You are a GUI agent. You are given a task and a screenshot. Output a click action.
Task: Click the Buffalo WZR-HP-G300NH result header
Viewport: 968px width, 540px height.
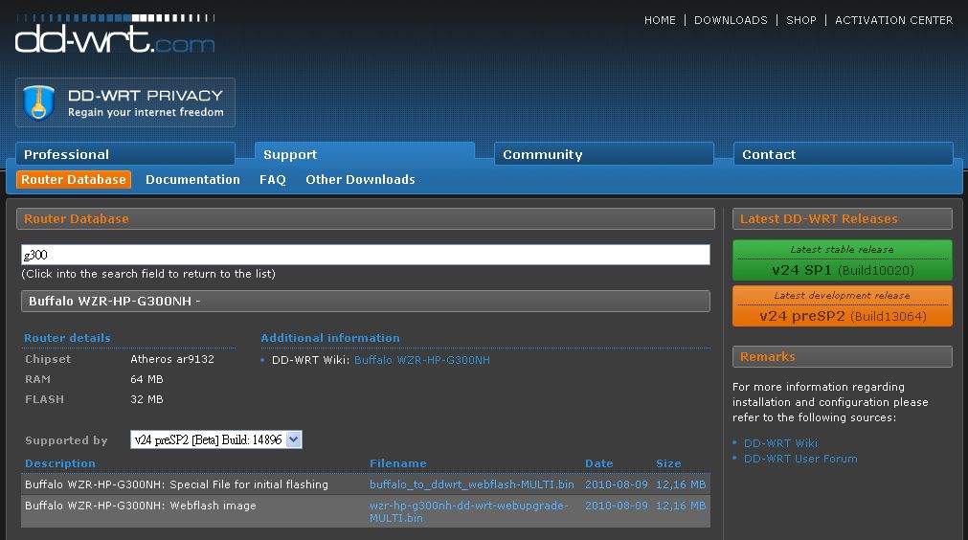[366, 302]
